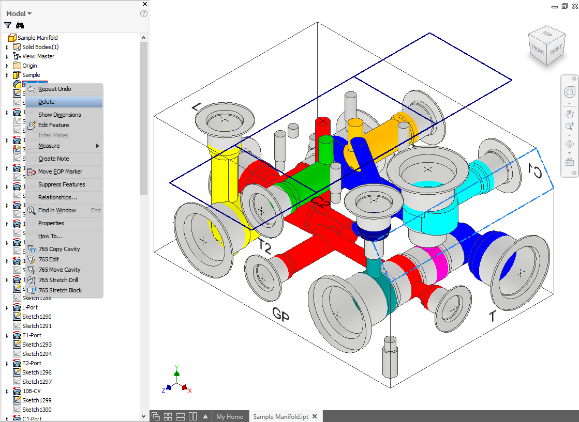Activate the Pan hand tool
Viewport: 579px width, 422px height.
(569, 113)
